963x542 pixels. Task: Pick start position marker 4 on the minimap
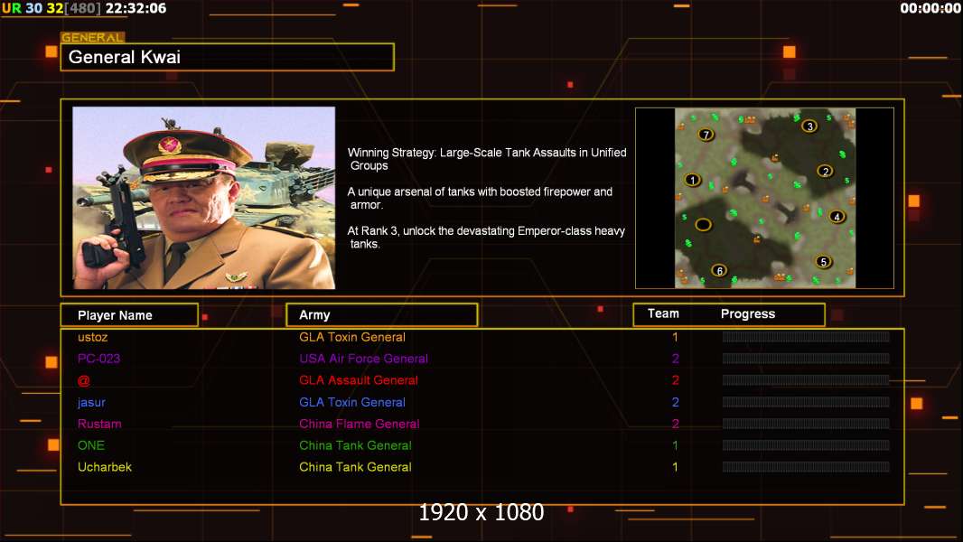point(837,217)
